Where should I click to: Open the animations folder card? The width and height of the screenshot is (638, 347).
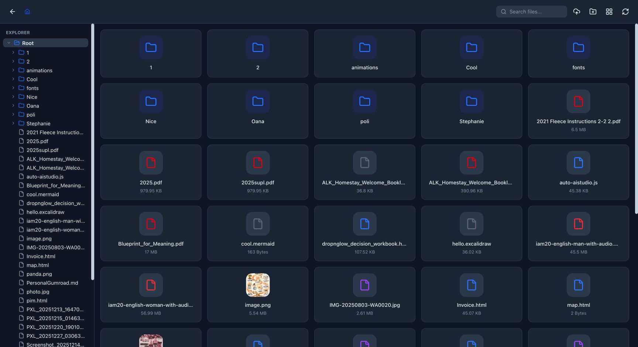click(x=365, y=53)
